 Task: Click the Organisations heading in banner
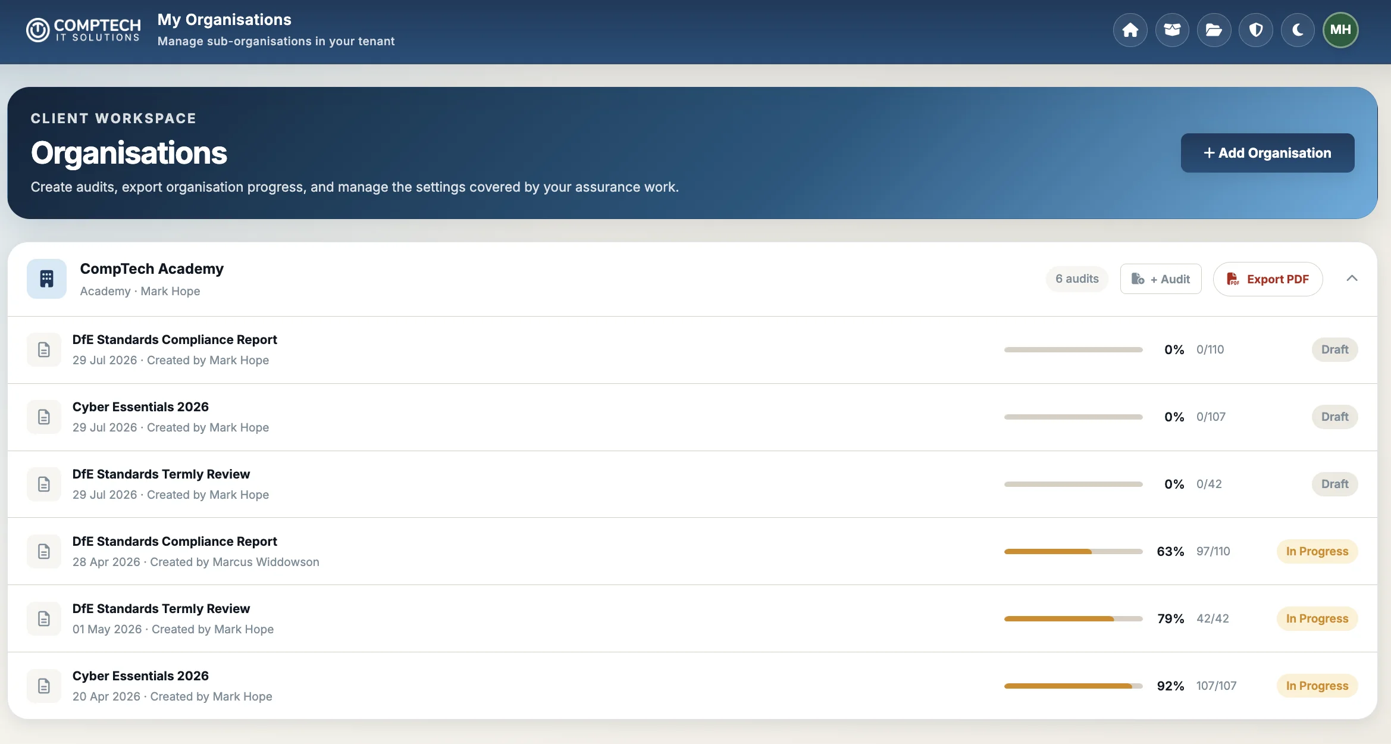(129, 153)
